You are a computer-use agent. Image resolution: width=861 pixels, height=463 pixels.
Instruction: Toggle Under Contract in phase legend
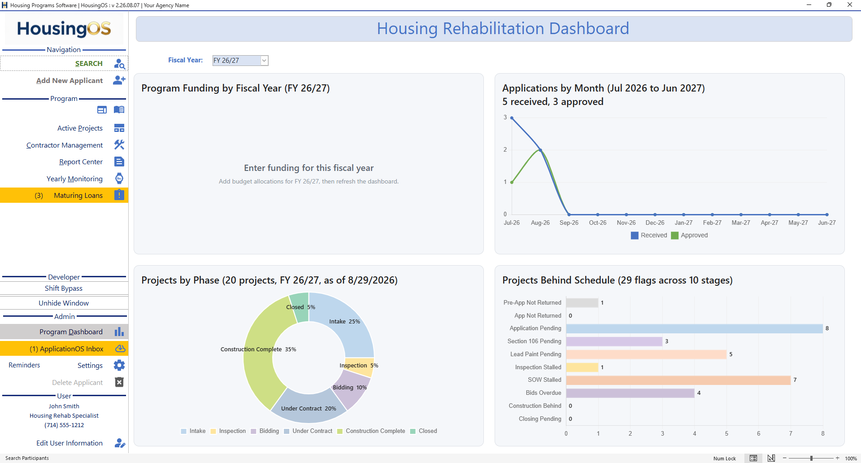(308, 431)
